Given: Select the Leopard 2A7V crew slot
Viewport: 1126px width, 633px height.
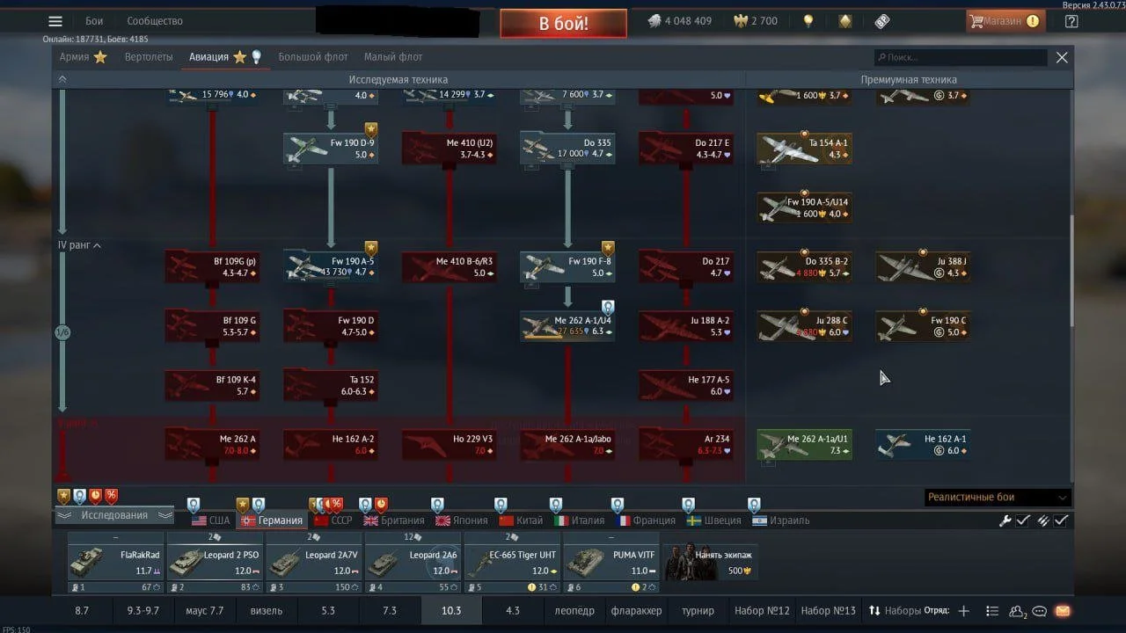Looking at the screenshot, I should (x=313, y=563).
